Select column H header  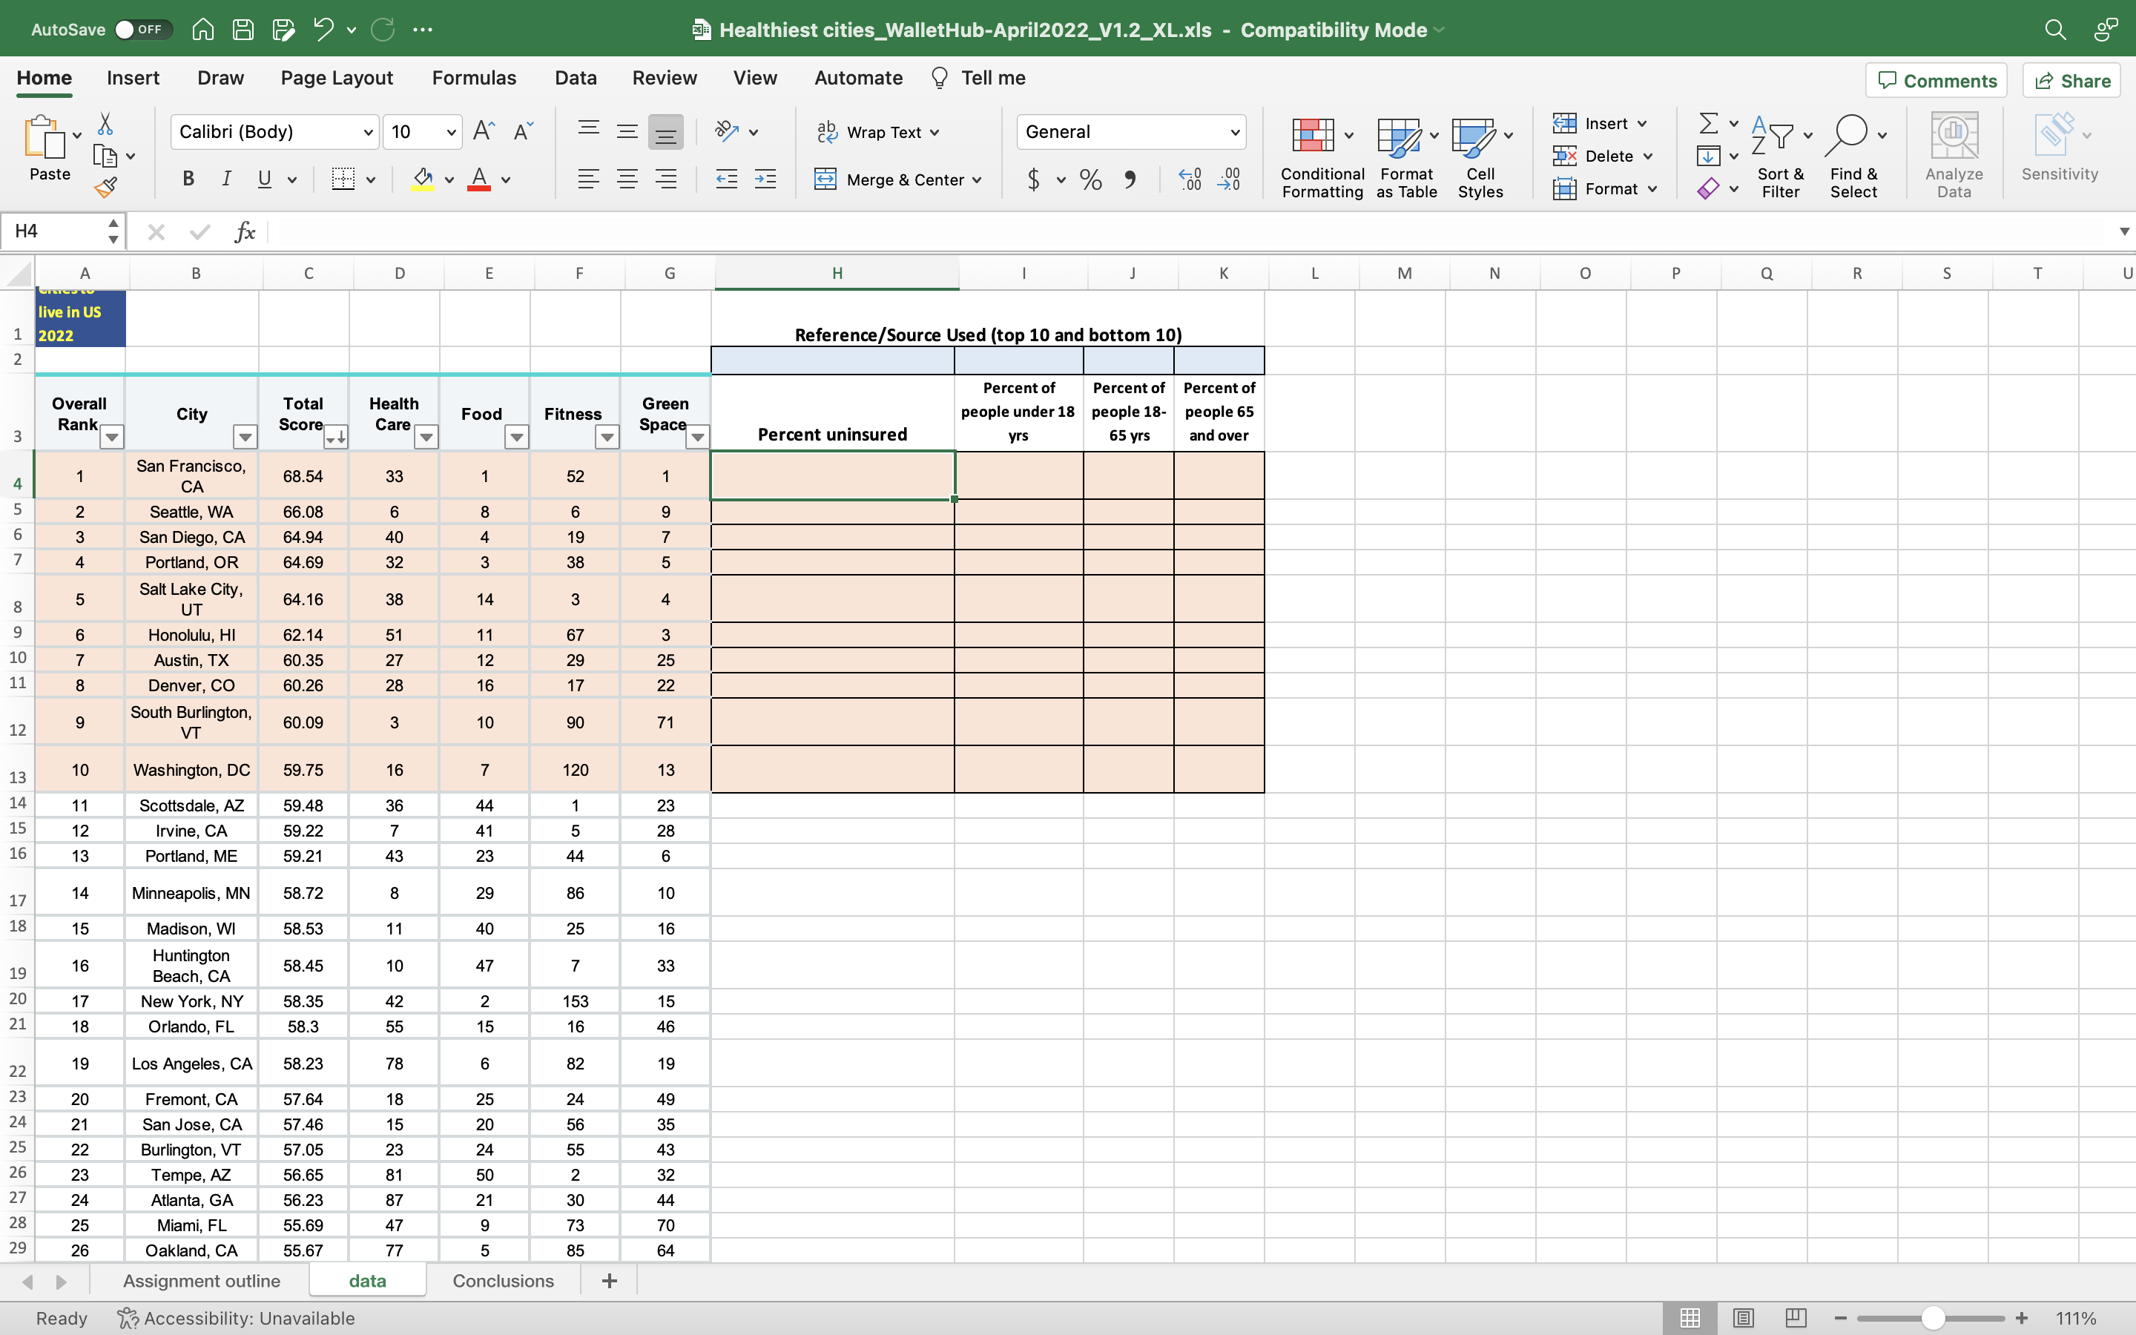pyautogui.click(x=836, y=273)
